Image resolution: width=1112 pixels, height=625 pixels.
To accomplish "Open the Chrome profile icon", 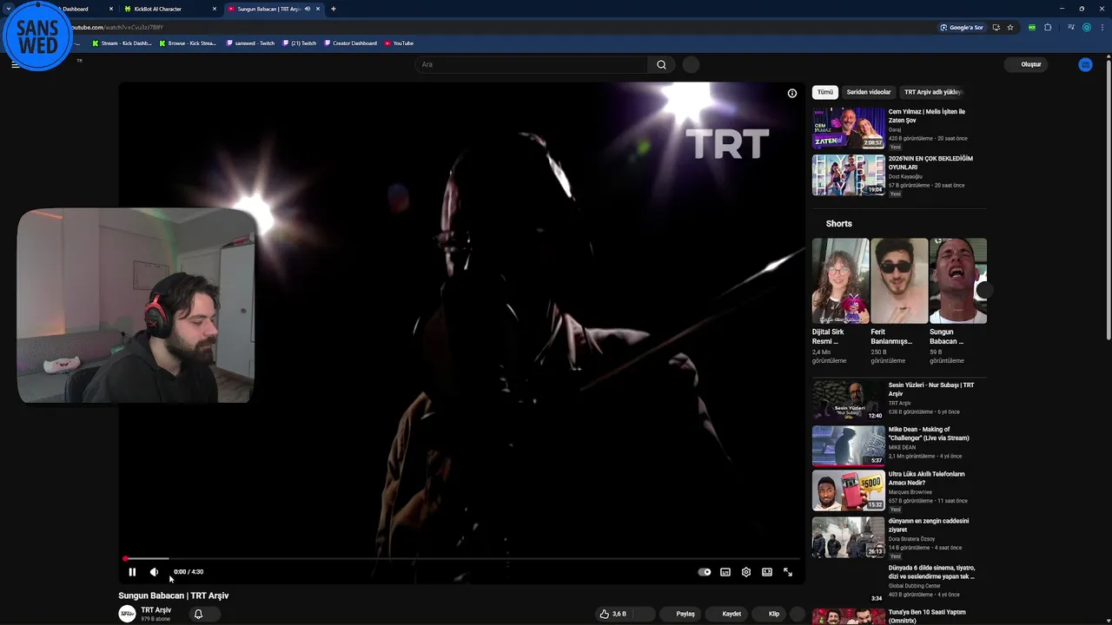I will click(1086, 27).
